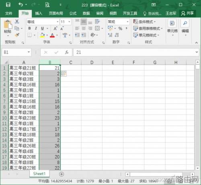Apply cell borders with border icon
This screenshot has height=185, width=201.
coord(29,35)
